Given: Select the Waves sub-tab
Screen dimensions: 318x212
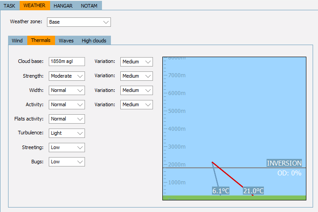Looking at the screenshot, I should [66, 41].
